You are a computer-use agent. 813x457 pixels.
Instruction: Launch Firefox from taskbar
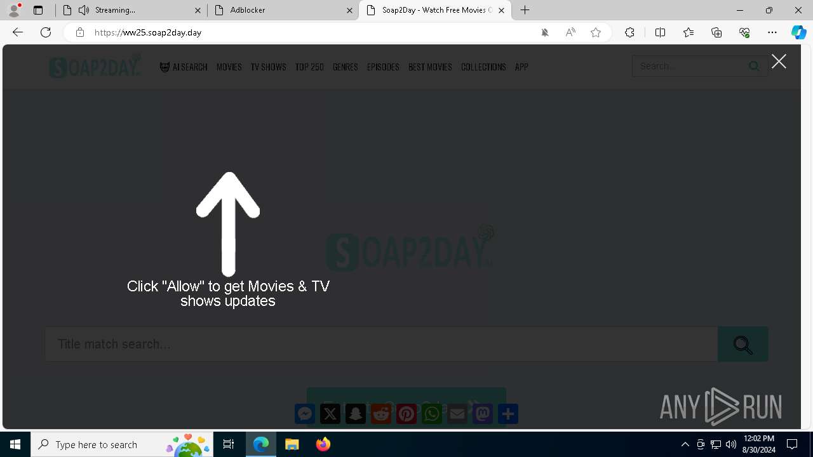point(323,444)
